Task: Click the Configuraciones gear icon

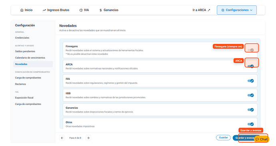Action: pos(223,10)
